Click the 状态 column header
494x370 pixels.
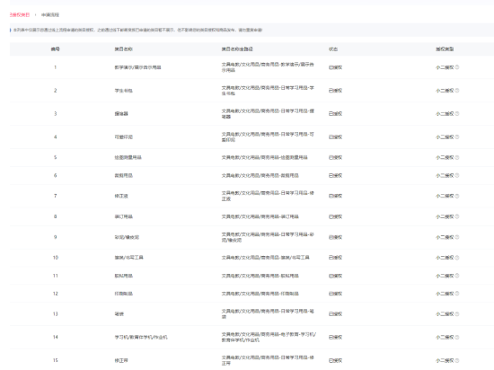333,49
